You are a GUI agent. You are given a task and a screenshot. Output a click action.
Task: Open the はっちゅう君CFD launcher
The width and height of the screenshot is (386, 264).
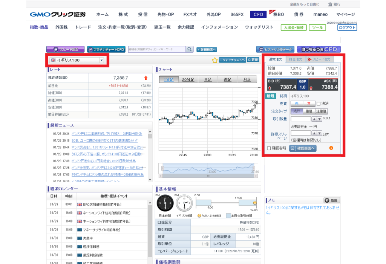pos(319,49)
